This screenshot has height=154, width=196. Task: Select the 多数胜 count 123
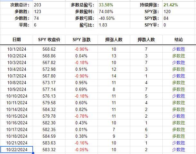[49, 12]
